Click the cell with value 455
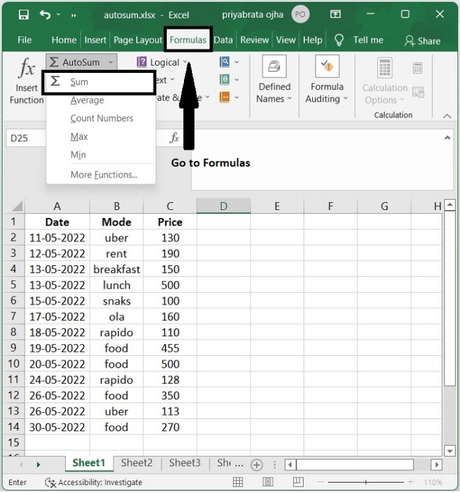The width and height of the screenshot is (460, 493). [170, 348]
